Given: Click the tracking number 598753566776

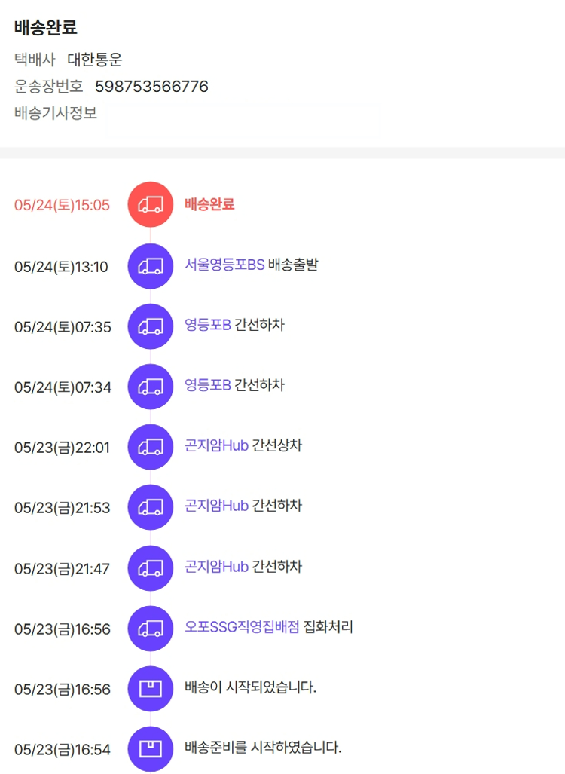Looking at the screenshot, I should click(151, 87).
